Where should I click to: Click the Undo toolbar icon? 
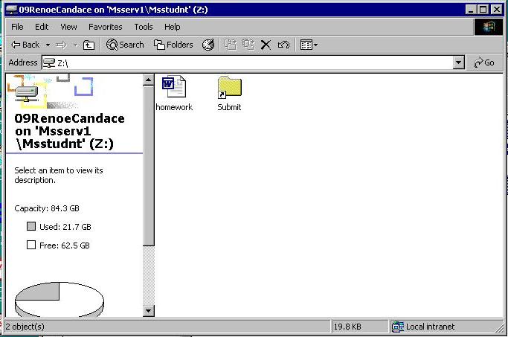point(283,45)
